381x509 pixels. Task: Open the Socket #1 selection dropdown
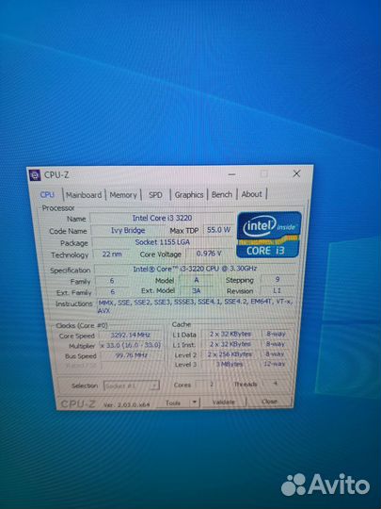[x=131, y=386]
